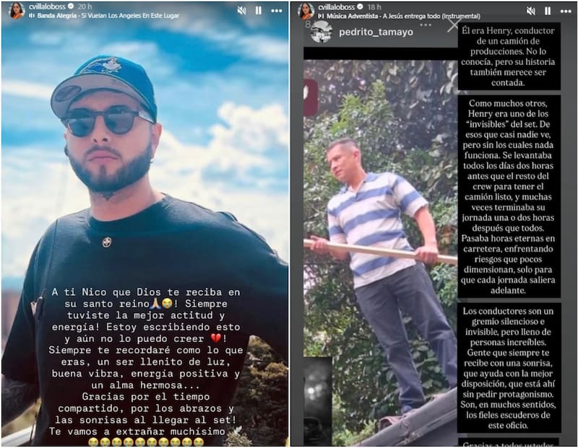Open the pedrito_tamayo username link
The height and width of the screenshot is (448, 578).
coord(376,32)
